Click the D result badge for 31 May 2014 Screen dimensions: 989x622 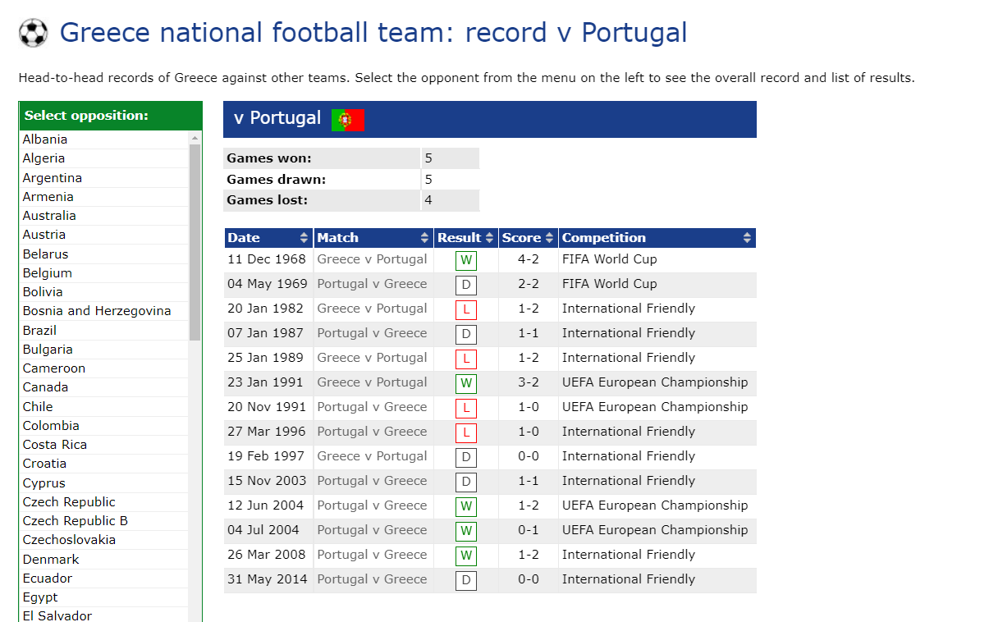click(466, 581)
